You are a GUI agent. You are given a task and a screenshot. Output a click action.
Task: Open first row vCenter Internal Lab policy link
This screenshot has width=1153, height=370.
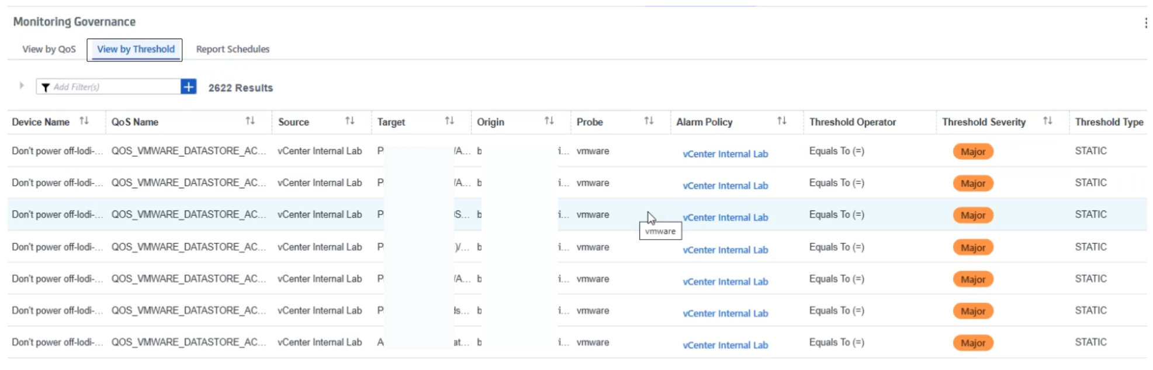click(725, 154)
